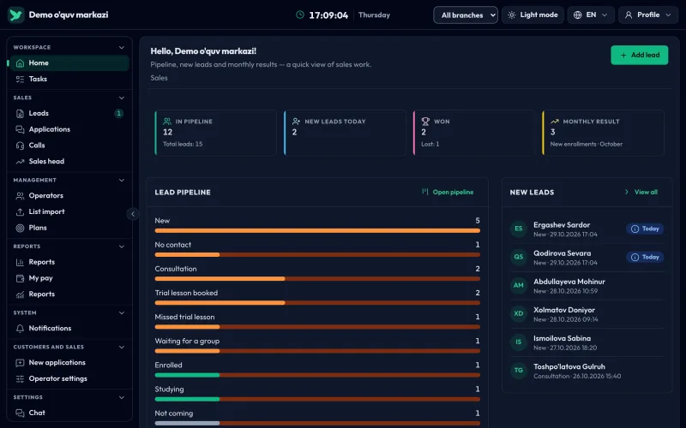Collapse the System section chevron

[122, 312]
